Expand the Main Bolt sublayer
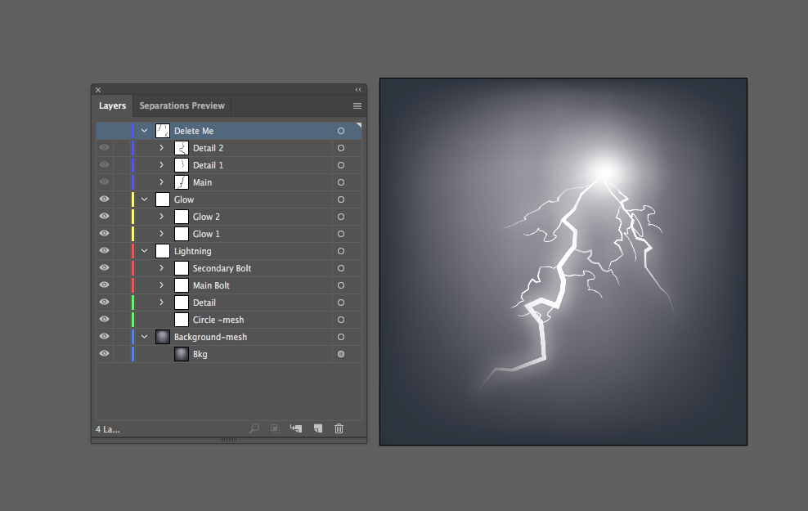This screenshot has width=808, height=511. [x=161, y=285]
